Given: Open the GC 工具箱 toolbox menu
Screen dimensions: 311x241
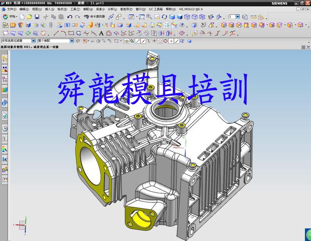Looking at the screenshot, I should tap(155, 9).
